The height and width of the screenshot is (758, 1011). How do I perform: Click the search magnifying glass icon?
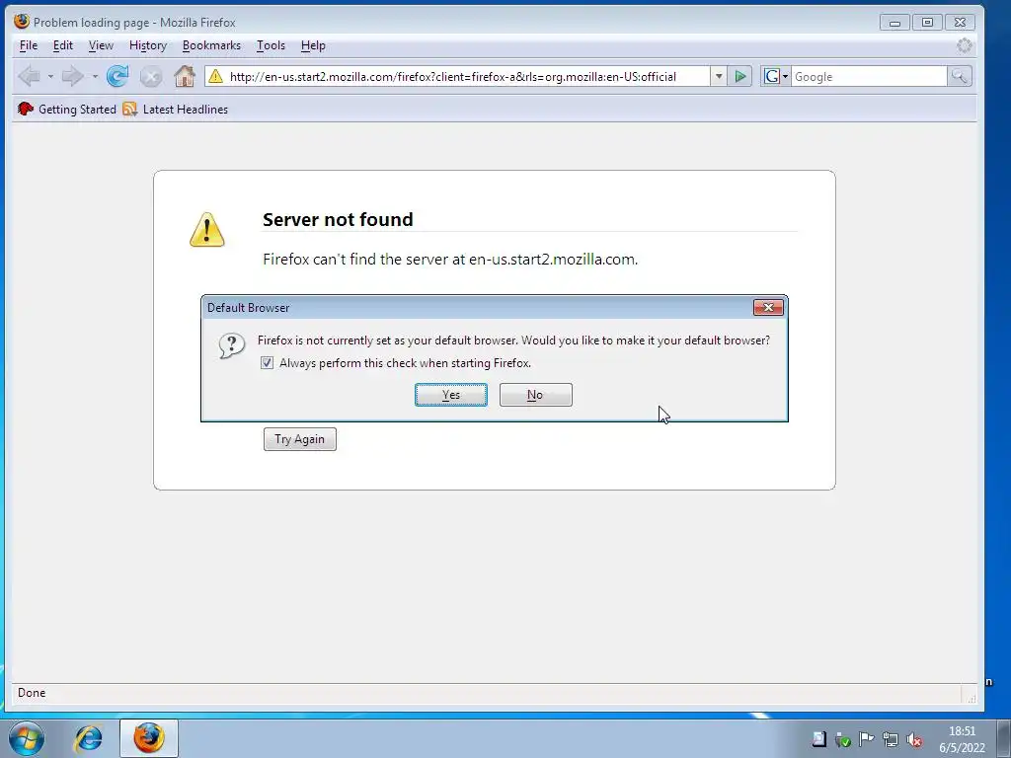(x=960, y=77)
